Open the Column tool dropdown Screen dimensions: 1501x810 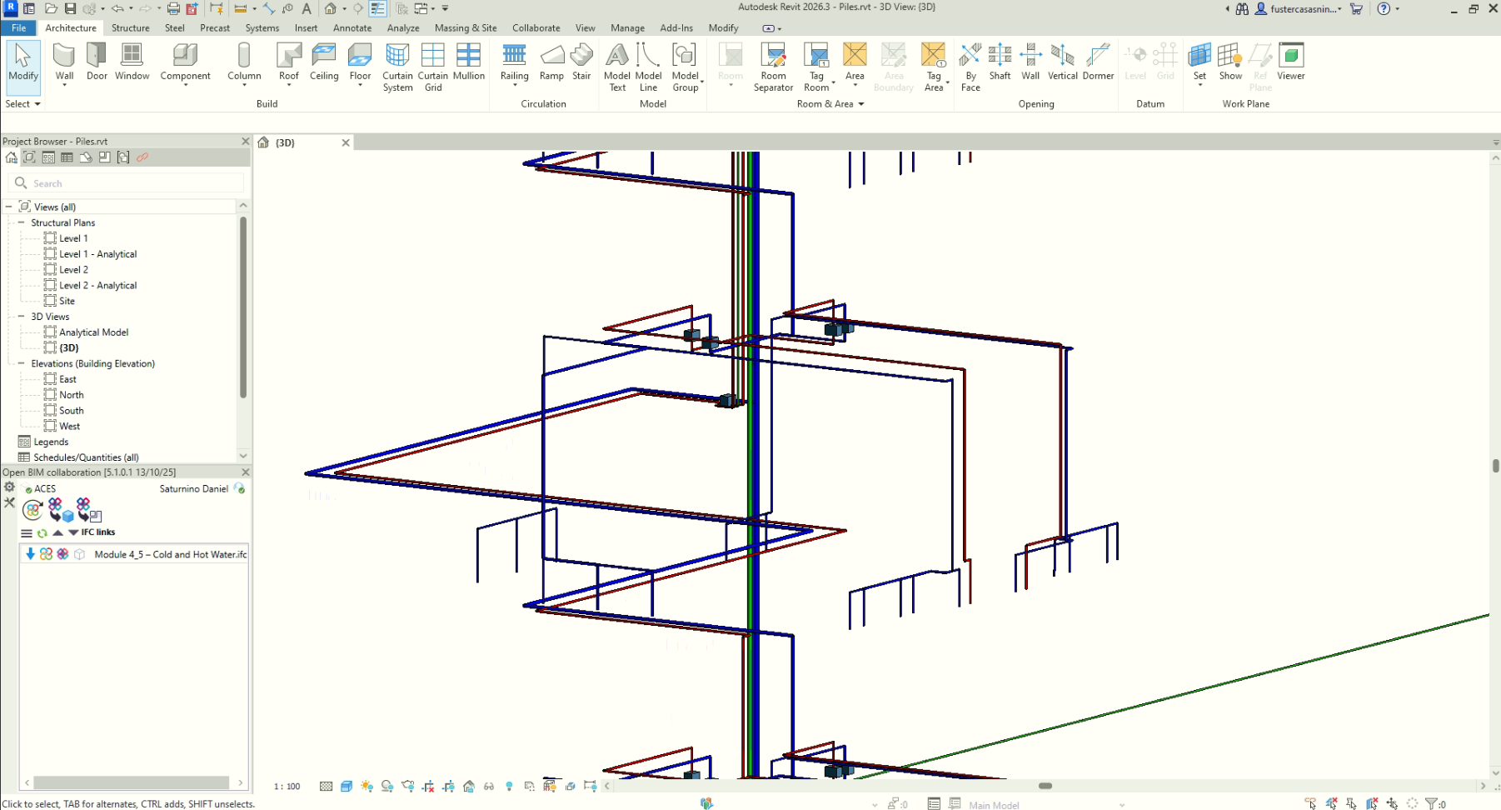[x=244, y=84]
